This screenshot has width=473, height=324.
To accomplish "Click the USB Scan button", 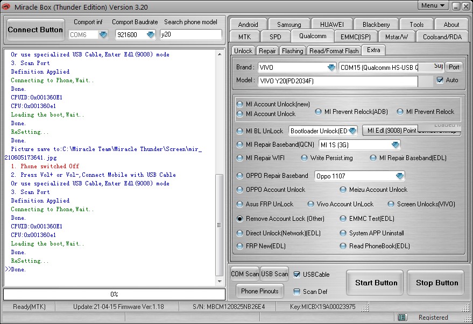I will click(274, 273).
